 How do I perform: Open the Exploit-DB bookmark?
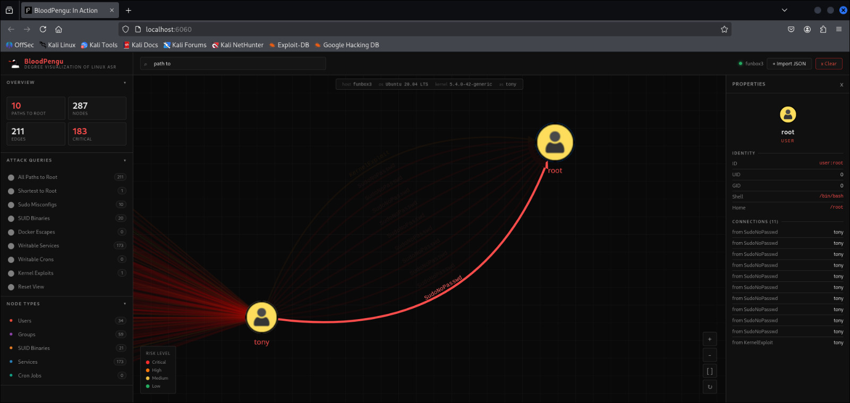point(289,45)
